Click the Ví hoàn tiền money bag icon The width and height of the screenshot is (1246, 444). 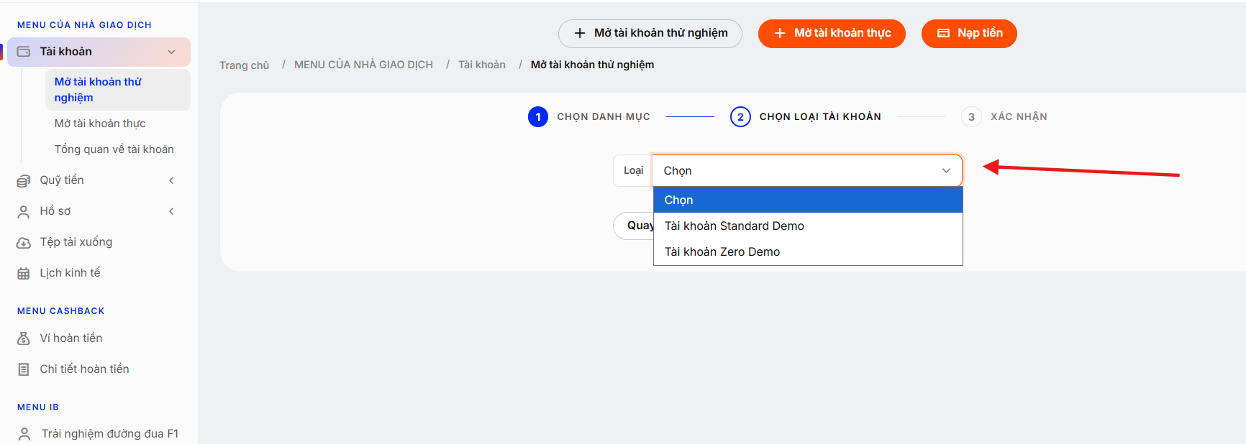[x=24, y=338]
